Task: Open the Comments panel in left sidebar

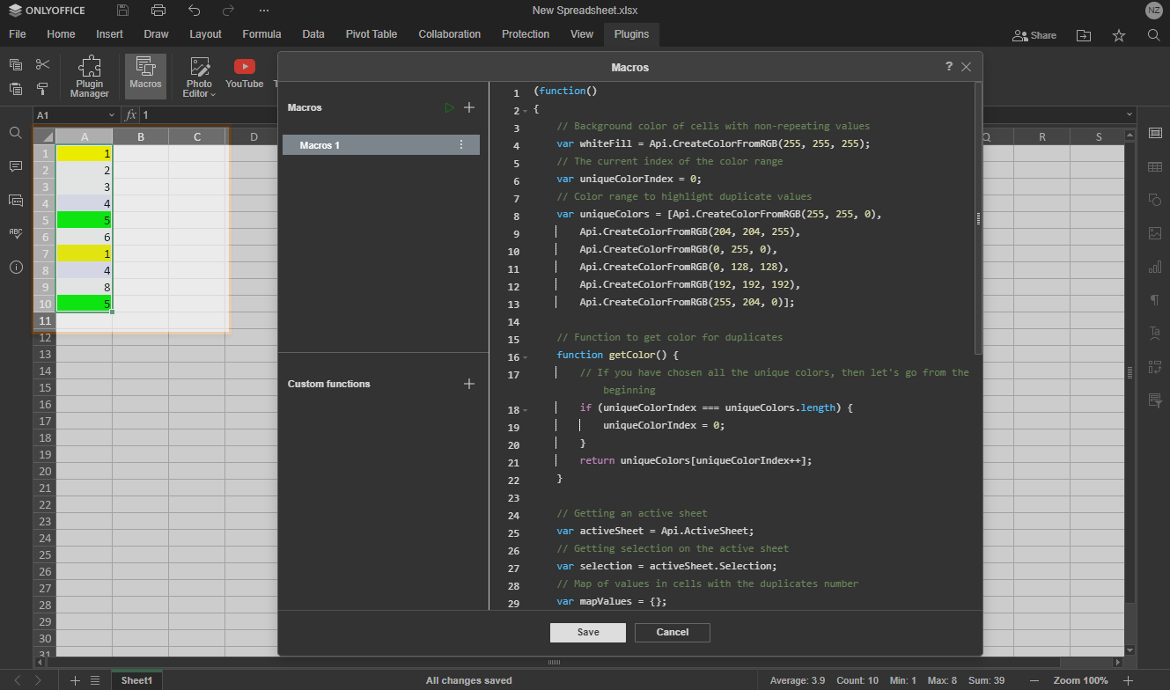Action: (16, 166)
